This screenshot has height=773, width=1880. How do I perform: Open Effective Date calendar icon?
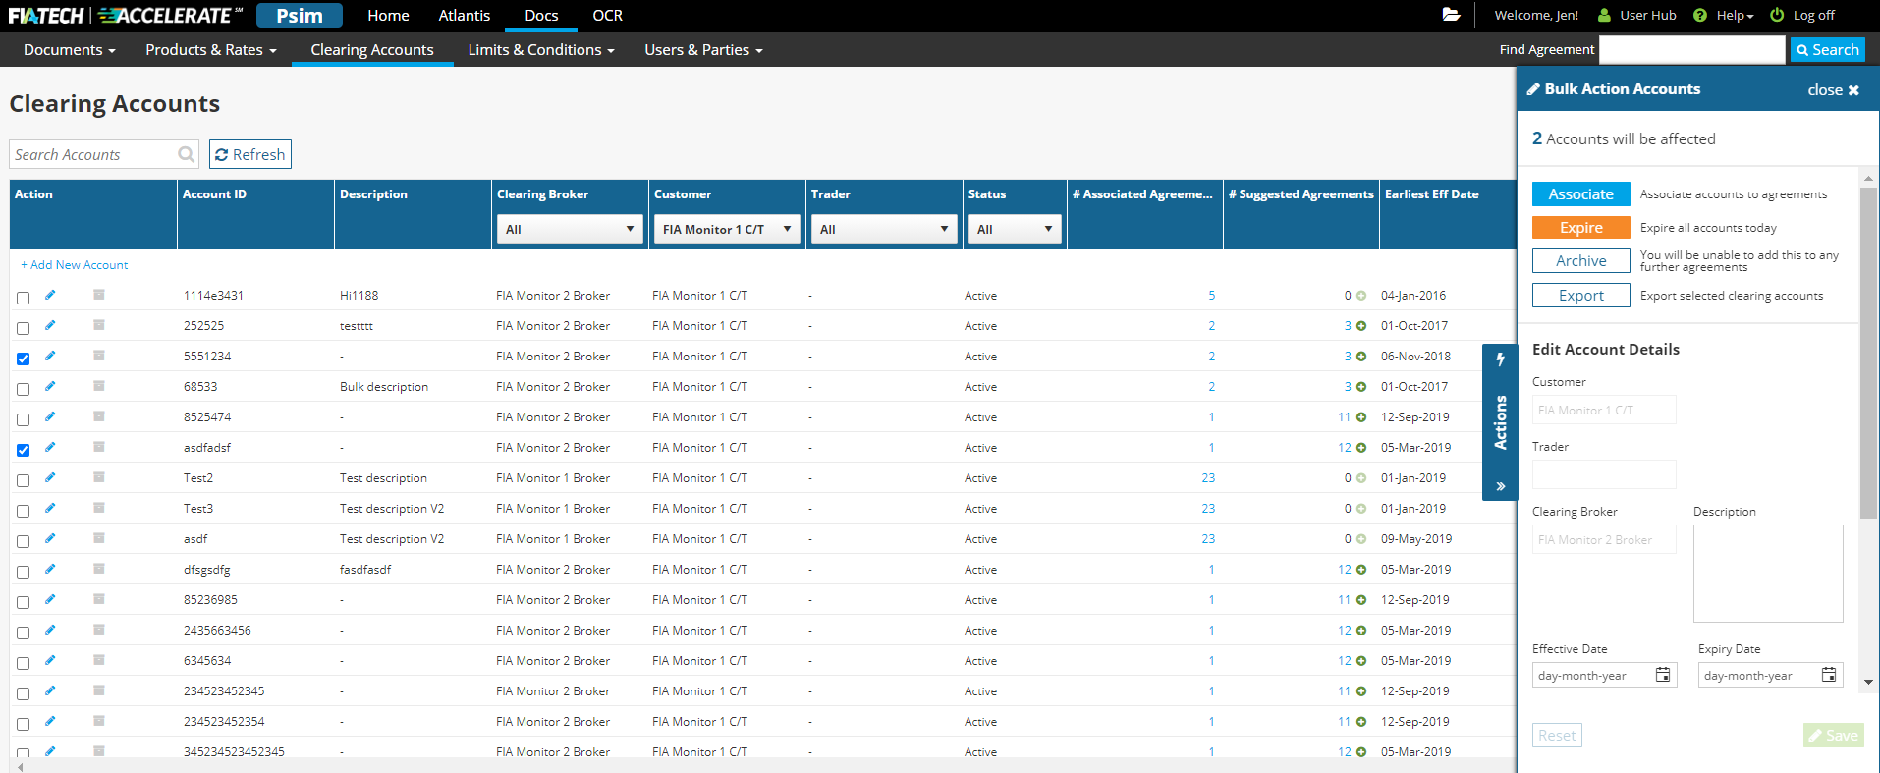pyautogui.click(x=1663, y=675)
